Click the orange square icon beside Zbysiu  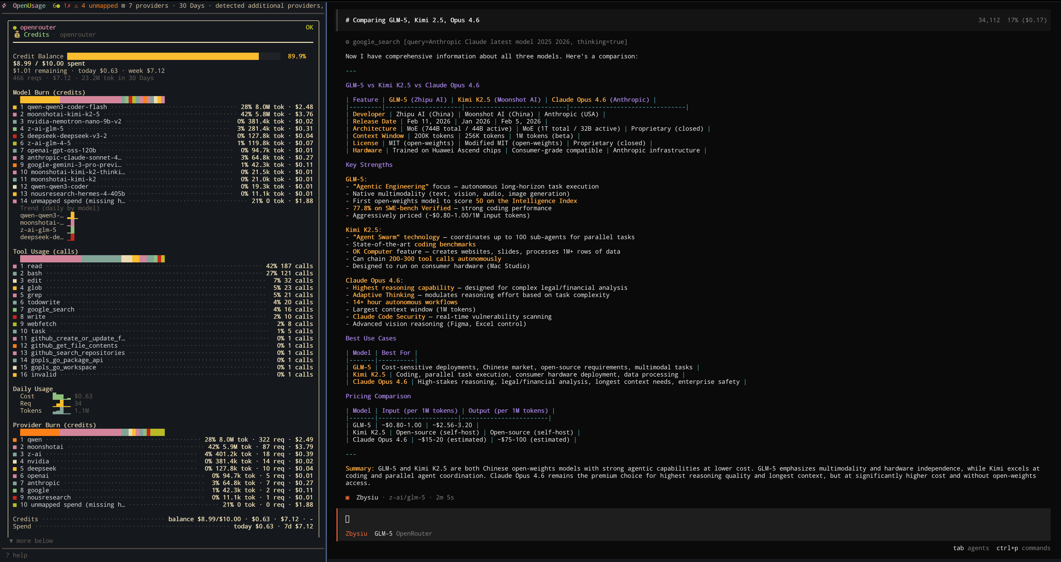click(x=348, y=497)
